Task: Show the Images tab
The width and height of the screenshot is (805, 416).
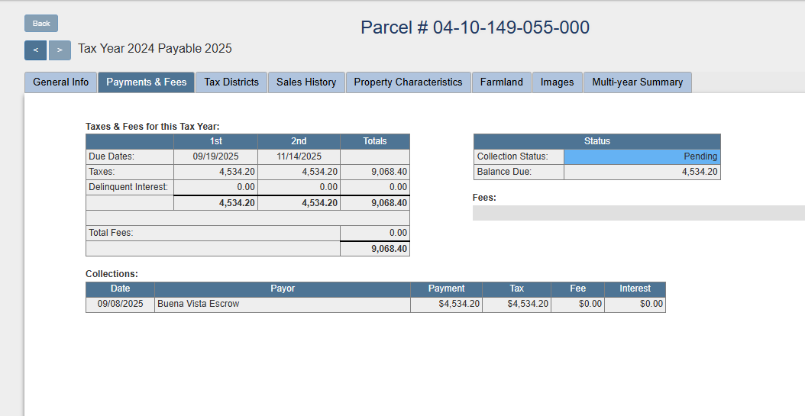Action: click(558, 82)
